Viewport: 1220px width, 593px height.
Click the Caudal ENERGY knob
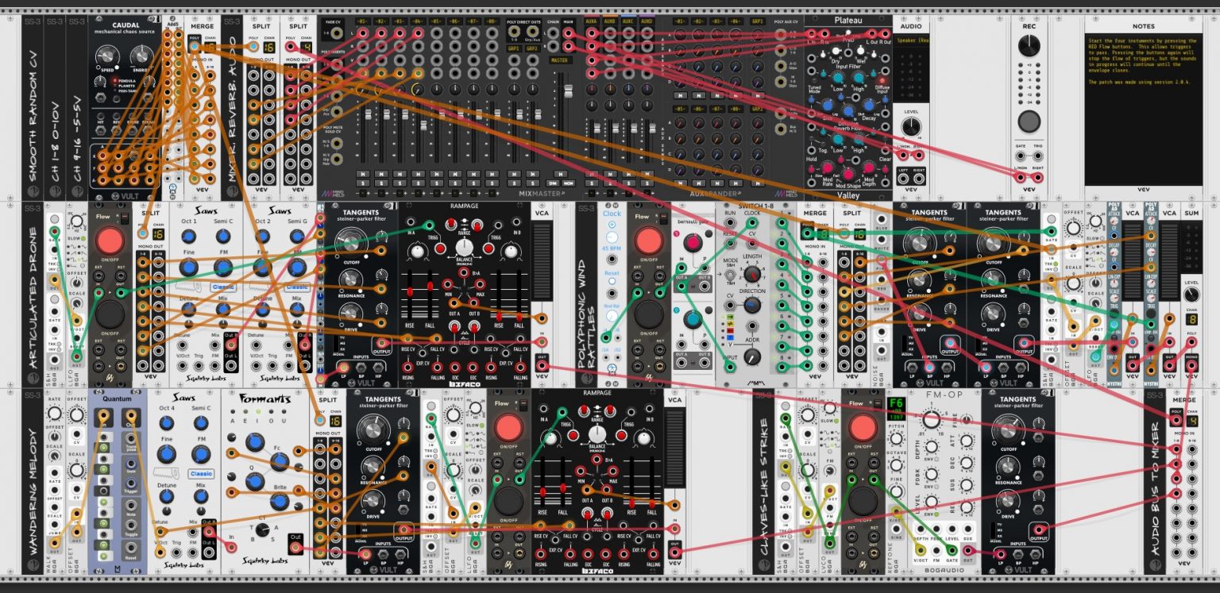click(141, 56)
